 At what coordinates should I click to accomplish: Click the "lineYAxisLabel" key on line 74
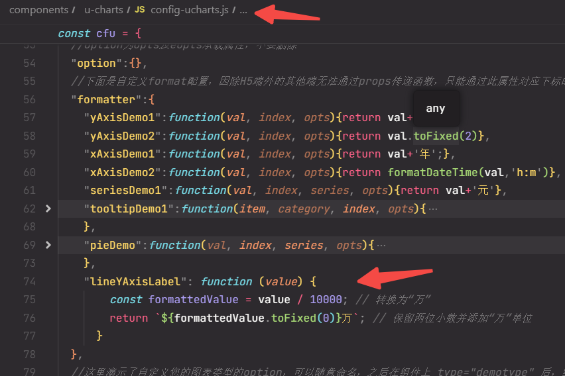click(135, 281)
